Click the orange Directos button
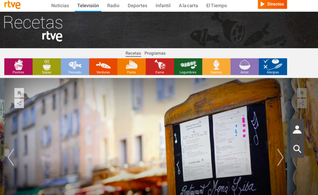The width and height of the screenshot is (318, 195). point(272,4)
